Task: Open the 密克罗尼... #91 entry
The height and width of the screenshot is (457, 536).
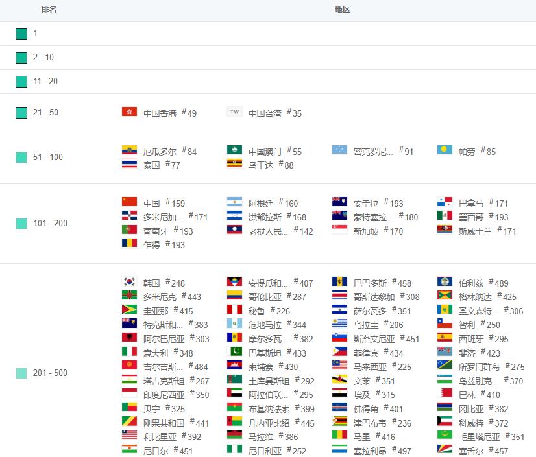Action: tap(372, 150)
